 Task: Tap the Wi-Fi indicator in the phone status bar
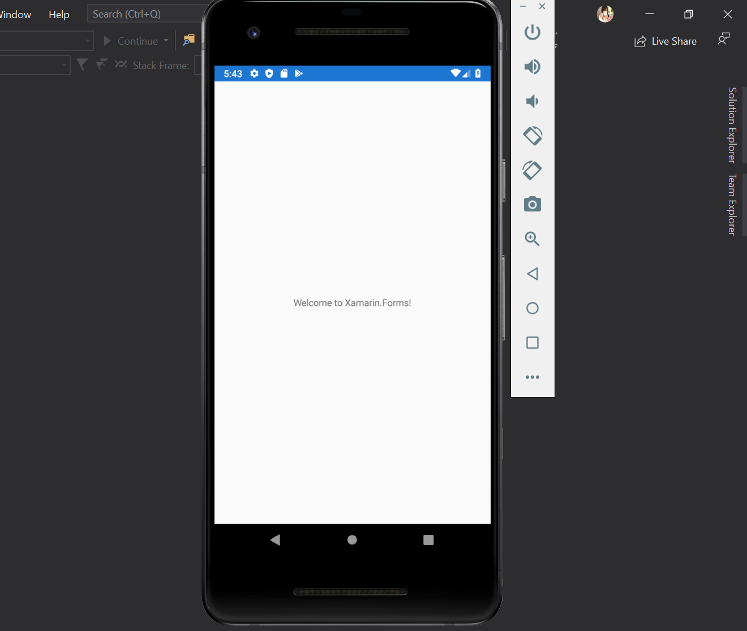456,73
